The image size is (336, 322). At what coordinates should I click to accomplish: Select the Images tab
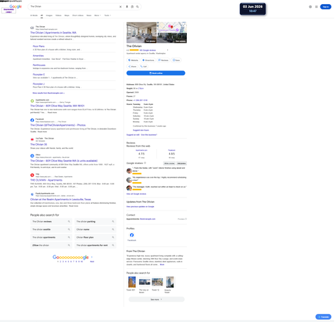(49, 15)
